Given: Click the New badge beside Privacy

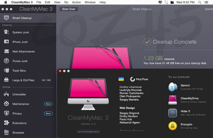Looking at the screenshot, I should (x=48, y=113).
